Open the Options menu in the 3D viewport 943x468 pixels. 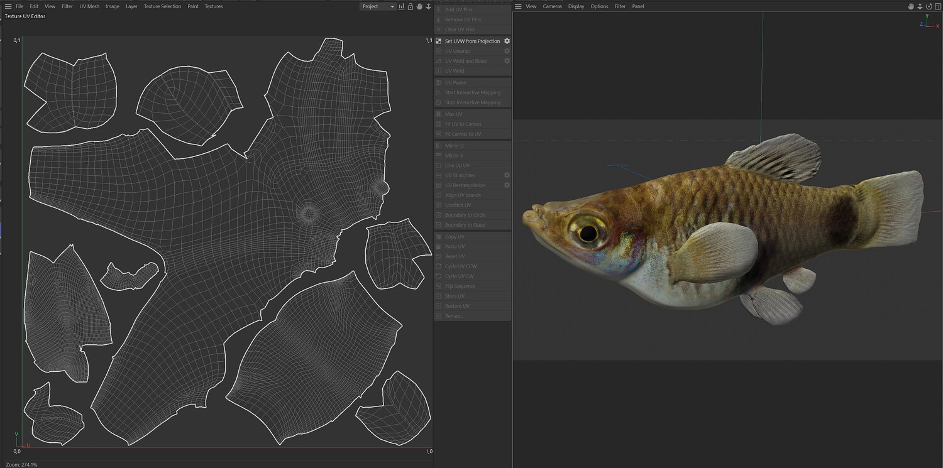coord(600,6)
